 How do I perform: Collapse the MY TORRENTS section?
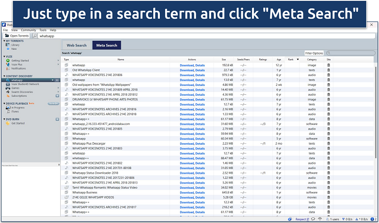coord(4,41)
